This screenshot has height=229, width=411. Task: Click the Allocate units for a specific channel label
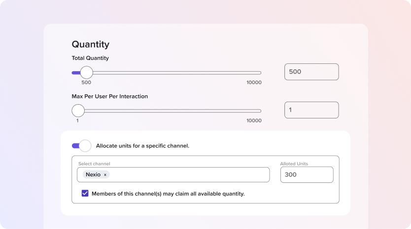coord(142,146)
